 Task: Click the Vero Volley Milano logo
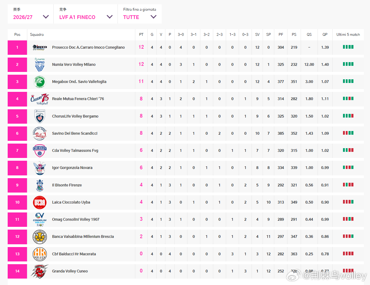[x=40, y=65]
